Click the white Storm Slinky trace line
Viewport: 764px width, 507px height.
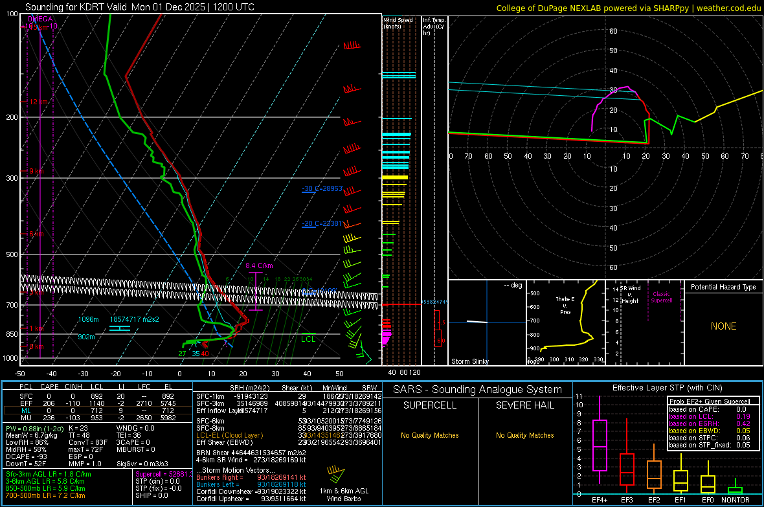(x=478, y=322)
